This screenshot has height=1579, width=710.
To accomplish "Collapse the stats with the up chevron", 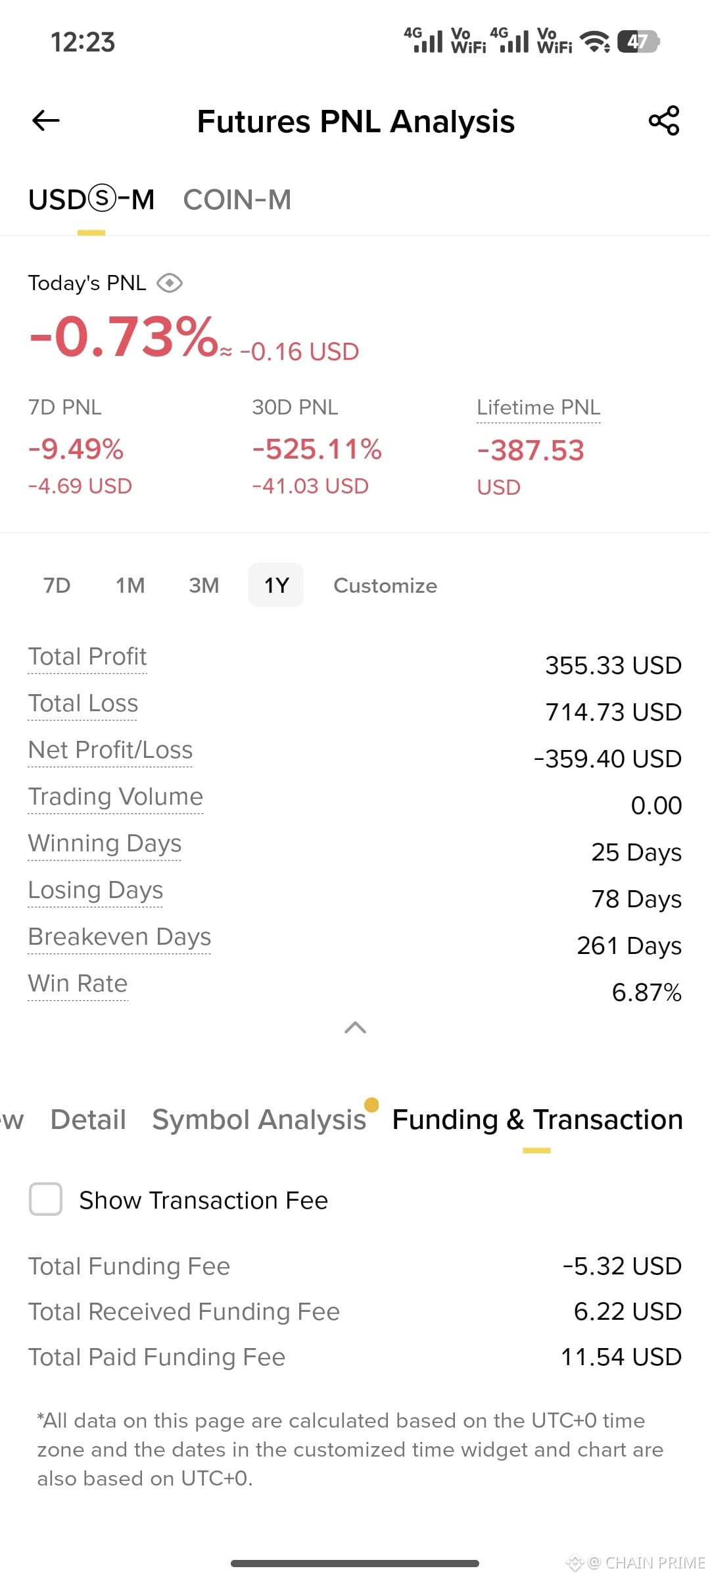I will 355,1027.
